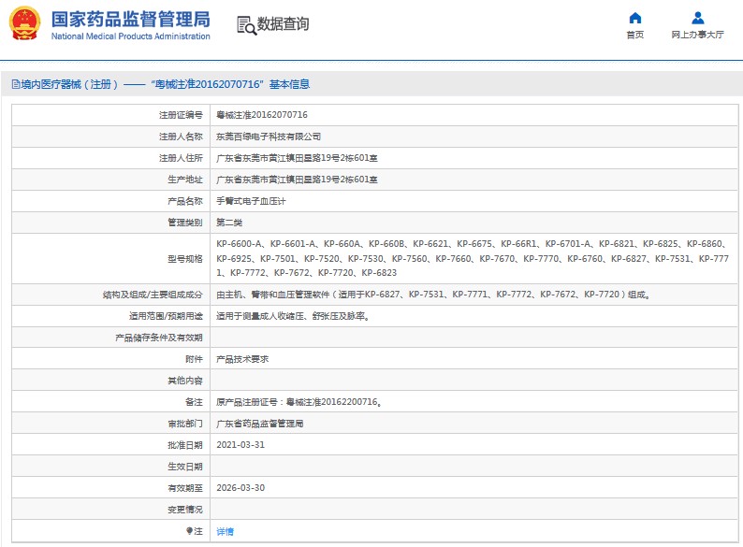Click the 产品名称 row label

click(184, 201)
